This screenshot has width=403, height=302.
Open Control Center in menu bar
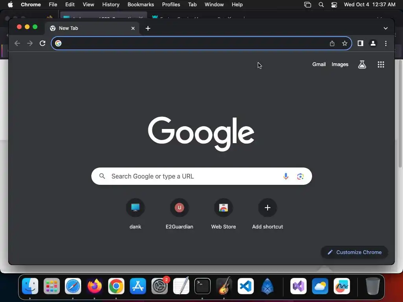click(x=334, y=5)
